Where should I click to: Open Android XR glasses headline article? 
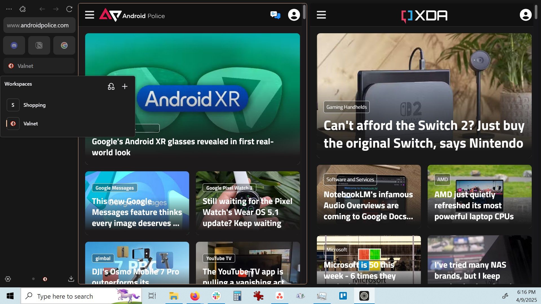182,147
